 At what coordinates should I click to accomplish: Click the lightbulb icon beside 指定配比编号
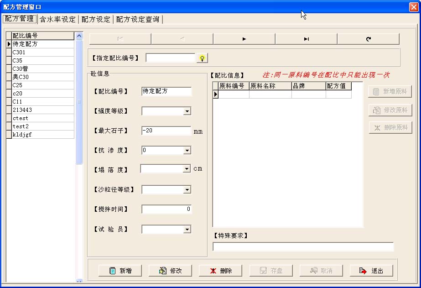click(202, 58)
